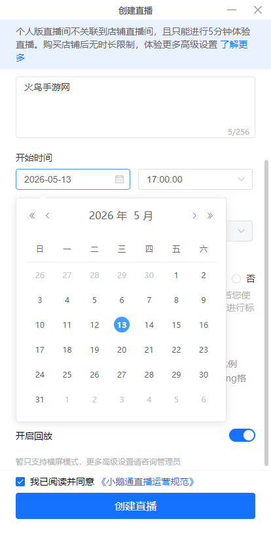Screen dimensions: 271x534
Task: Choose May 9 in the calendar
Action: [x=204, y=300]
